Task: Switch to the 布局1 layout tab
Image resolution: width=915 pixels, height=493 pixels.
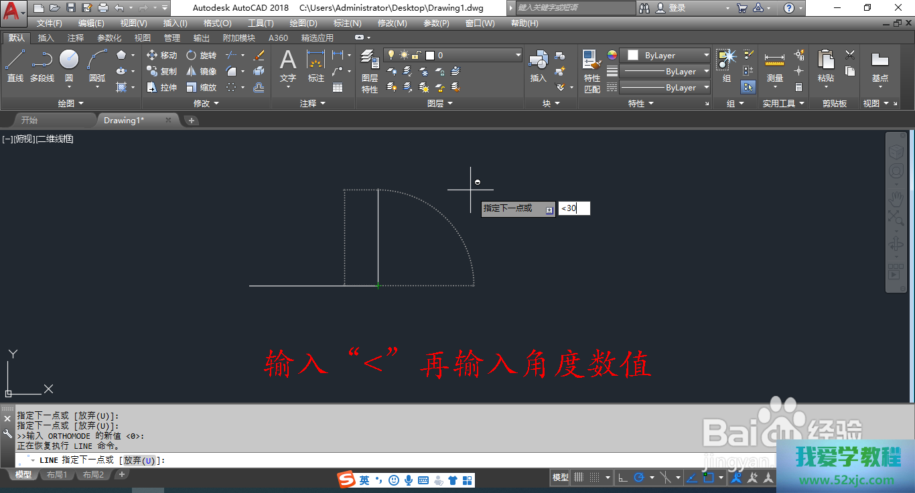Action: [57, 475]
